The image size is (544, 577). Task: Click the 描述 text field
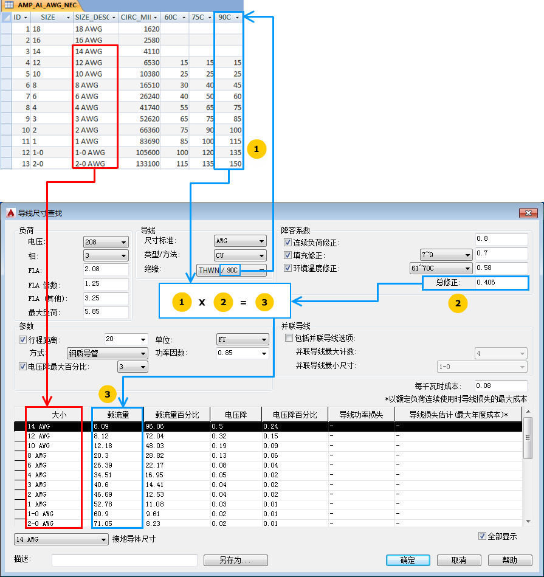coord(125,560)
